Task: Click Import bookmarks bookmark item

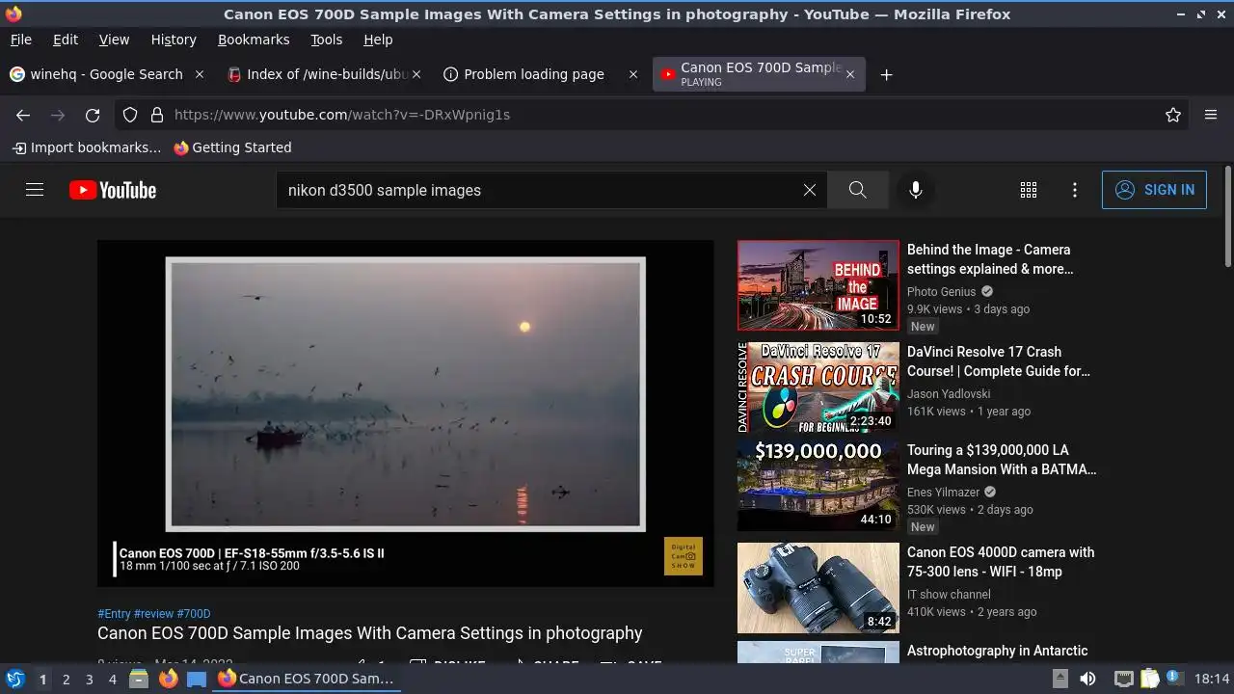Action: tap(87, 147)
